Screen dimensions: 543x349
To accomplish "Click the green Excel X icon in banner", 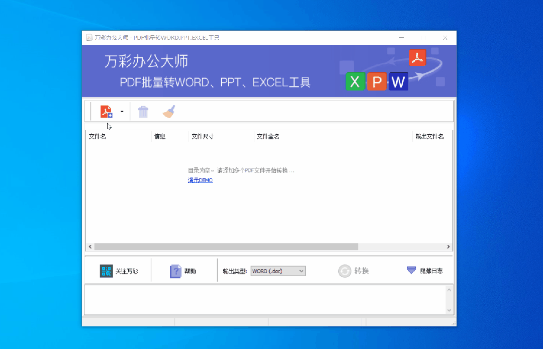I will [x=355, y=81].
